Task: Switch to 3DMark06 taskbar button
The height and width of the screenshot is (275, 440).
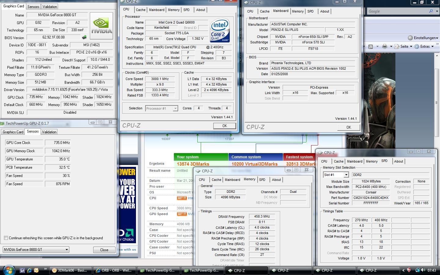Action: (x=71, y=270)
